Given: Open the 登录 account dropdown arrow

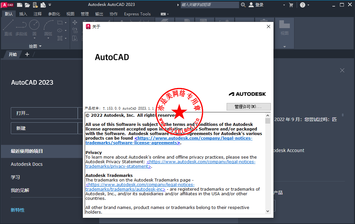Looking at the screenshot, I should pyautogui.click(x=284, y=5).
